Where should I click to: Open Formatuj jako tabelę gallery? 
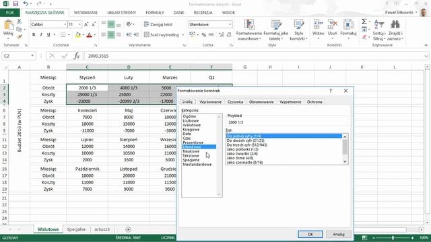[275, 30]
